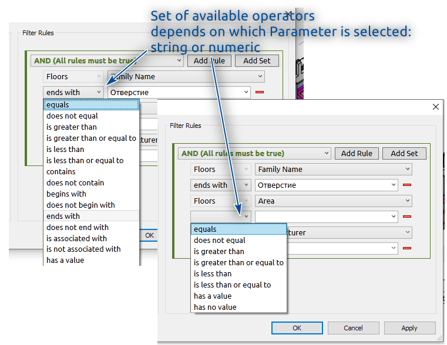Remove the last rule with red minus
This screenshot has width=447, height=345.
coord(407,248)
